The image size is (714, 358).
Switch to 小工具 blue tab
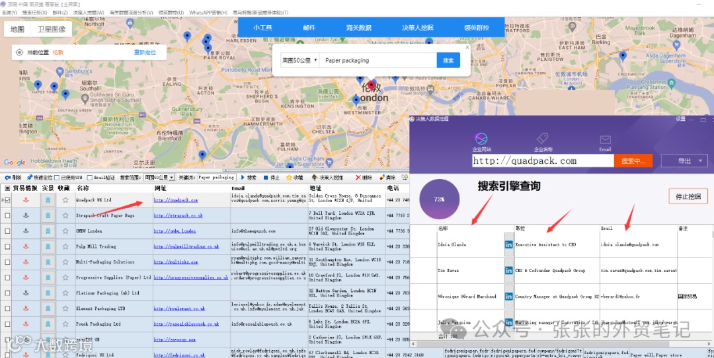[x=262, y=28]
